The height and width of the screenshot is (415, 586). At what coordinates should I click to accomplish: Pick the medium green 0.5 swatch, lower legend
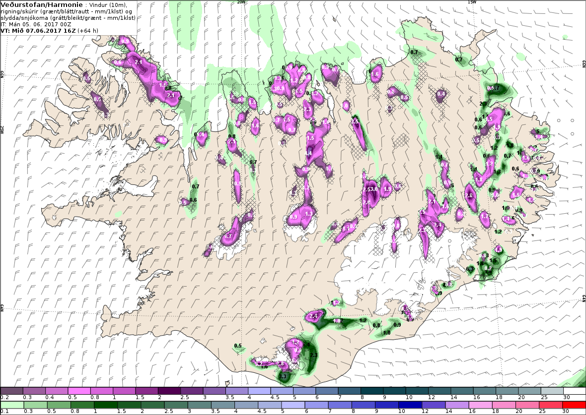tap(59, 405)
